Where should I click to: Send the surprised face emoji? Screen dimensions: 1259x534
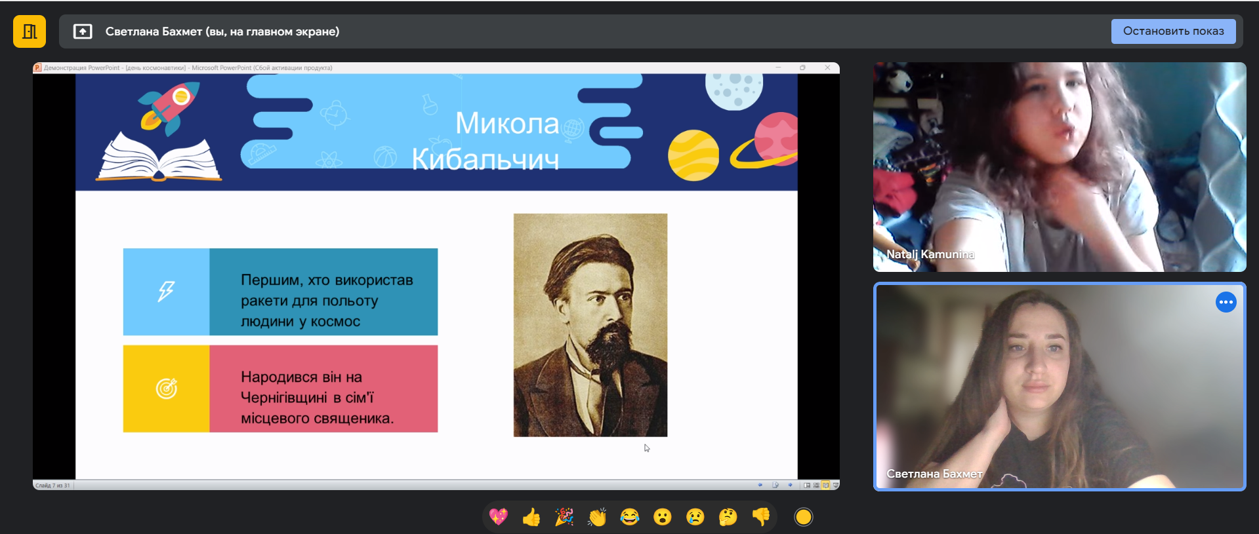(663, 517)
